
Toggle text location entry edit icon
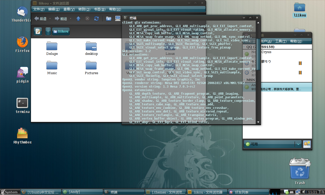pyautogui.click(x=38, y=31)
